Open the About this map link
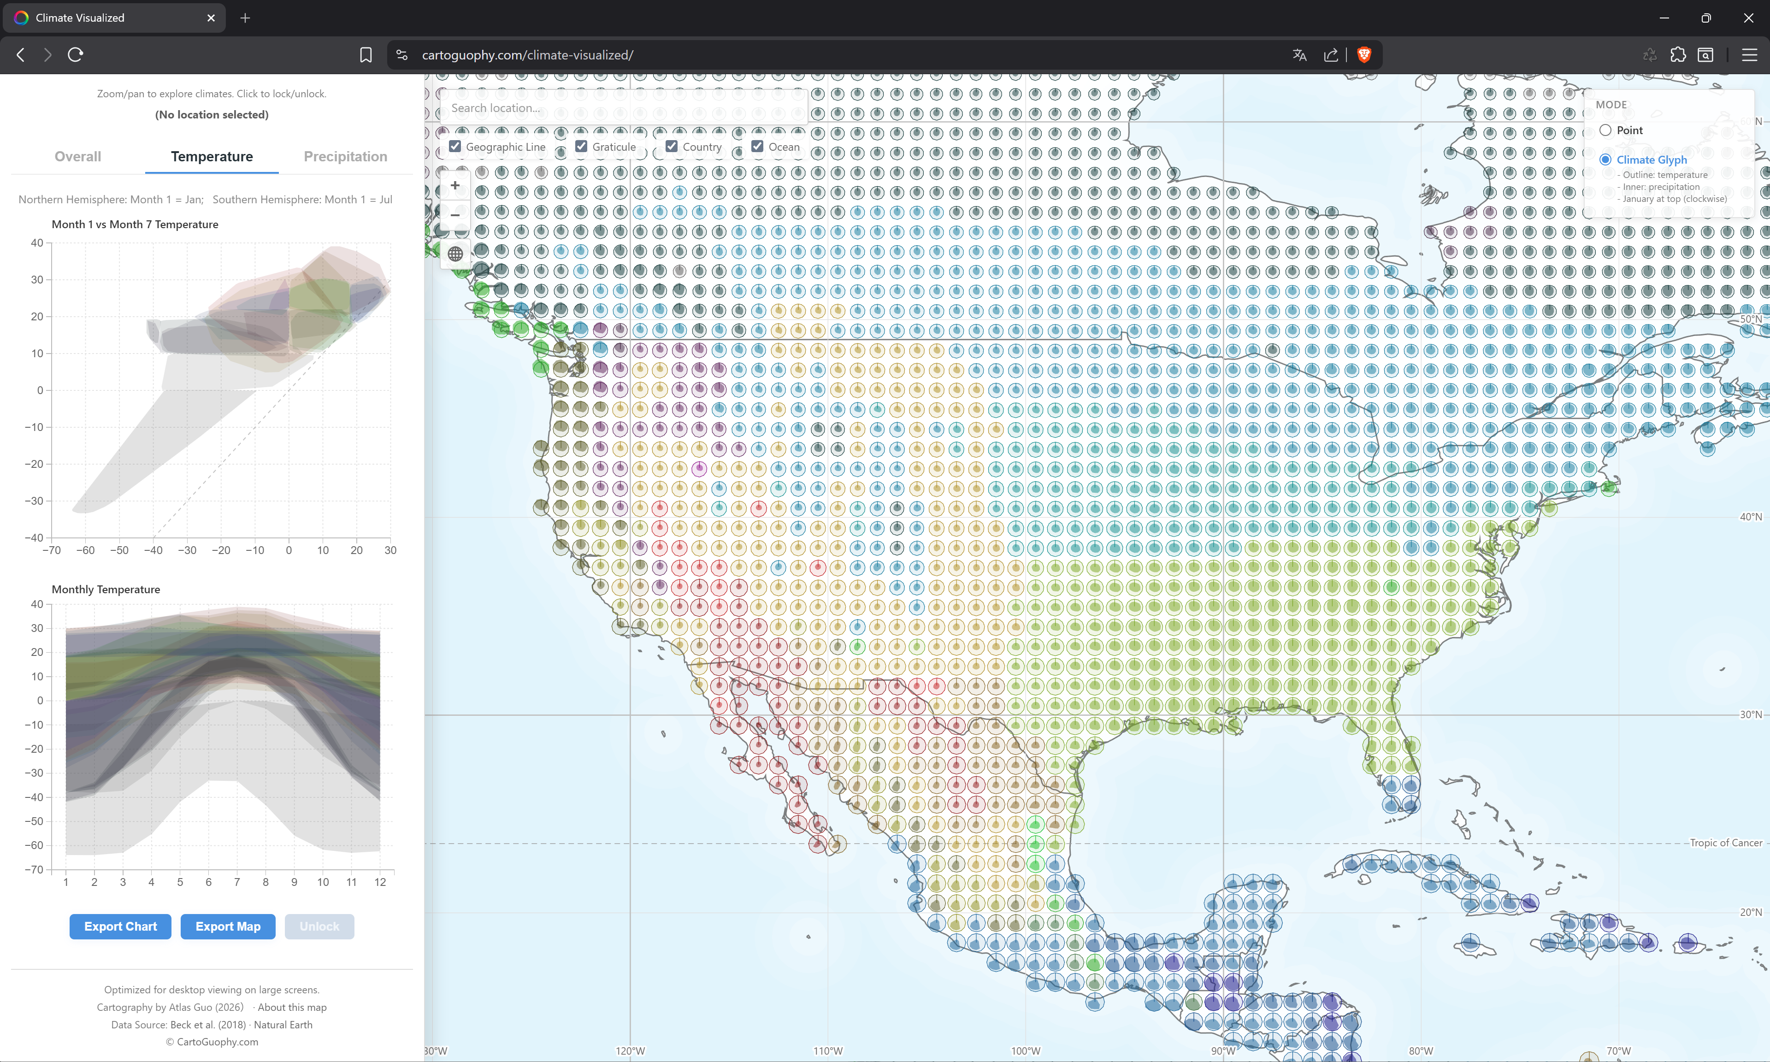1770x1062 pixels. pos(292,1007)
